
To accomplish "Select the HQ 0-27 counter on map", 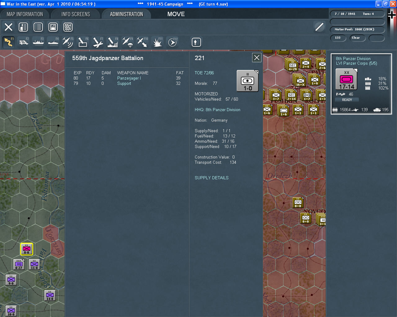I will (19, 264).
